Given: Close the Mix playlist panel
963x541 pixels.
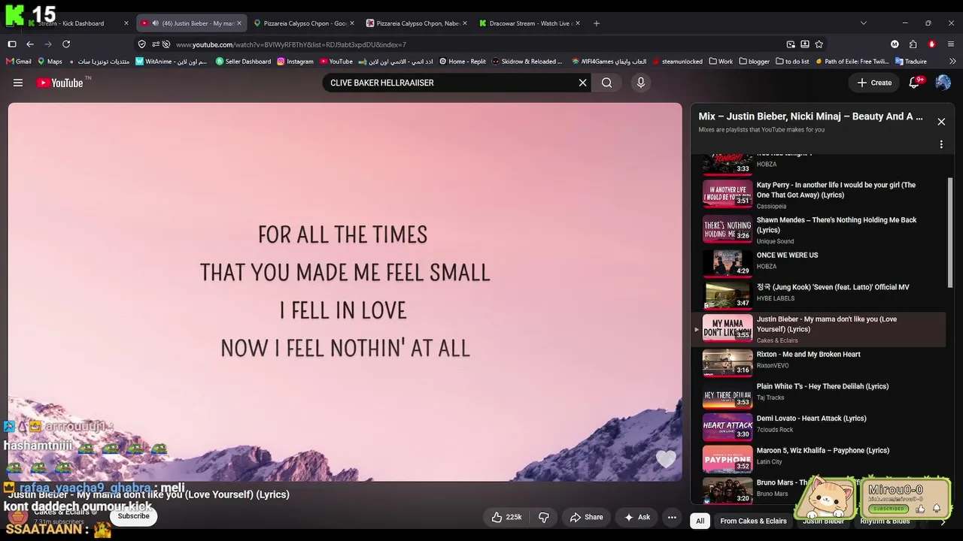Looking at the screenshot, I should (x=941, y=122).
